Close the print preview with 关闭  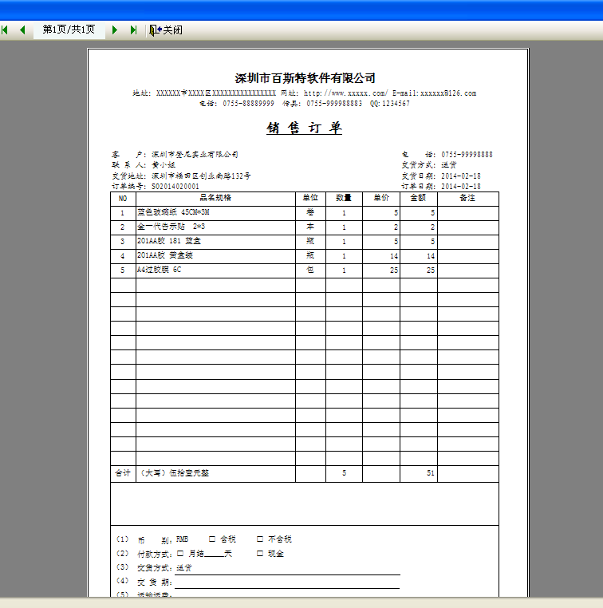point(166,30)
